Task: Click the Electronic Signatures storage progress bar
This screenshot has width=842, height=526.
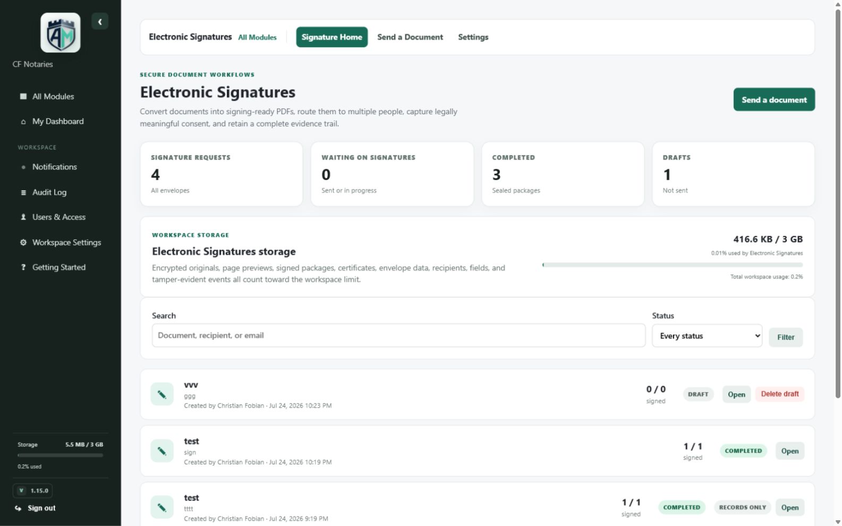Action: 673,265
